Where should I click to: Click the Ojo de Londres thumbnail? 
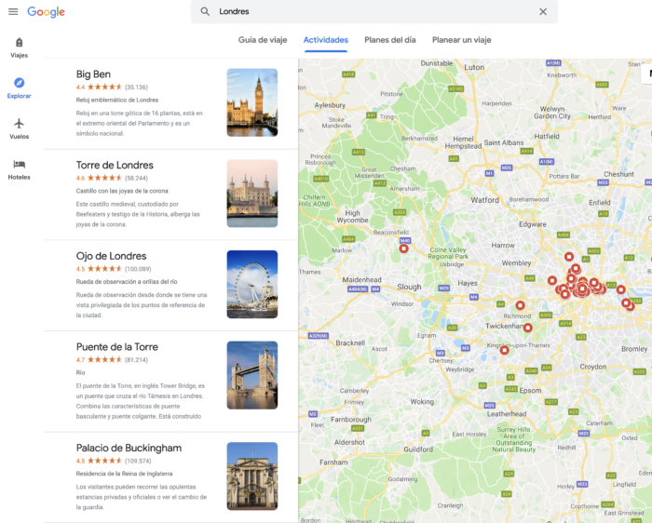pos(251,285)
